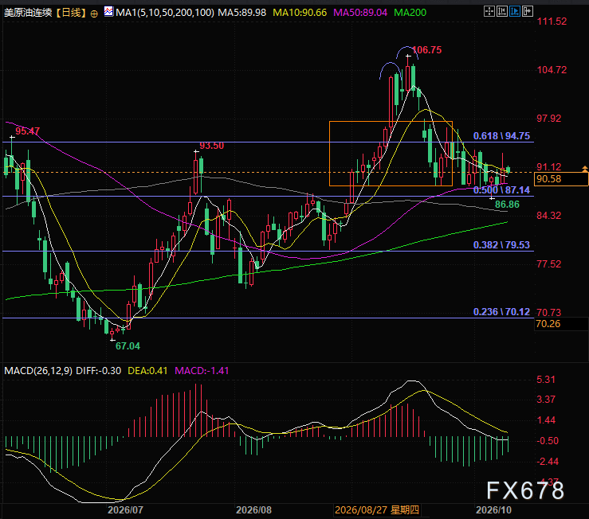Viewport: 589px width, 519px height.
Task: Click the axis scroll-to-start icon
Action: click(502, 11)
